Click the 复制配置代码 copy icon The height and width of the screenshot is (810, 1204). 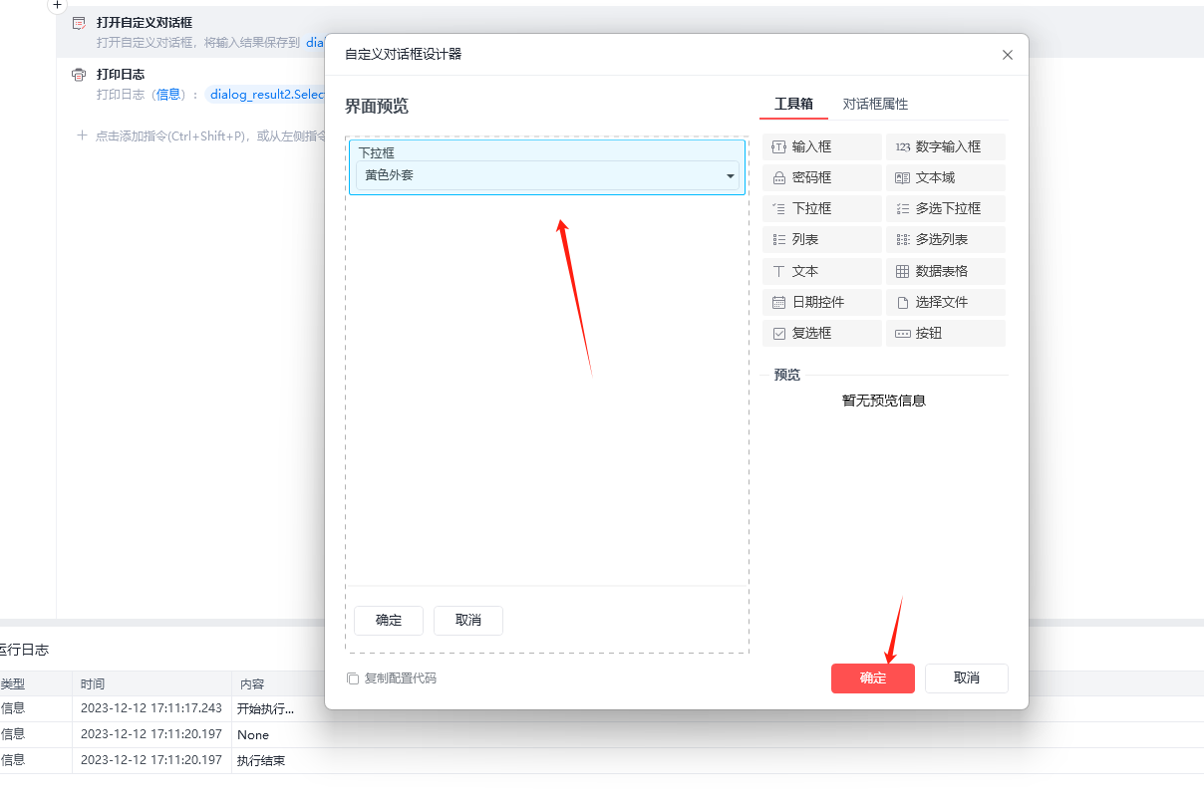click(353, 678)
